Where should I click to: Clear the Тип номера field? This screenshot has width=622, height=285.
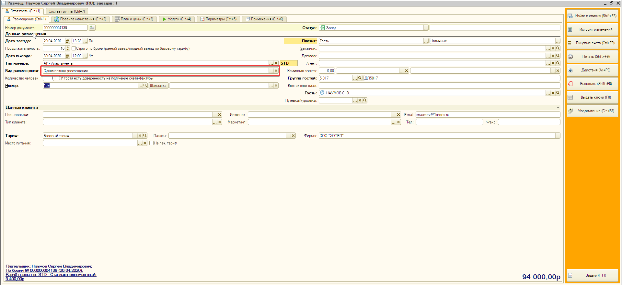coord(276,63)
